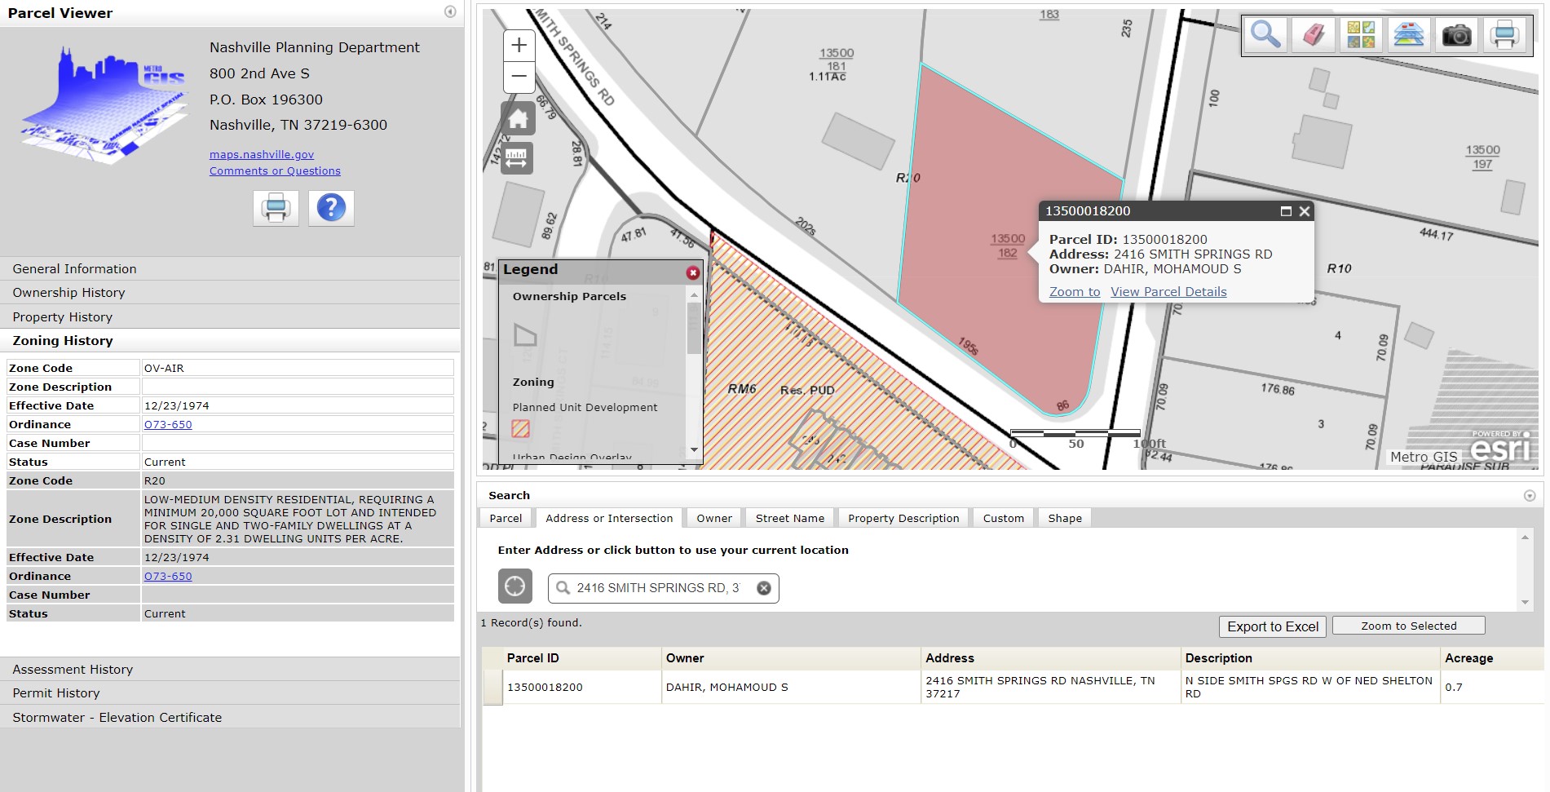
Task: Collapse the Parcel Viewer side panel
Action: point(450,11)
